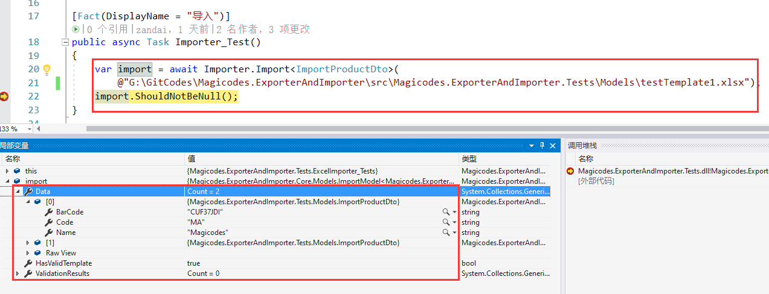Click the lightbulb quick actions icon
Image resolution: width=769 pixels, height=294 pixels.
(x=47, y=69)
